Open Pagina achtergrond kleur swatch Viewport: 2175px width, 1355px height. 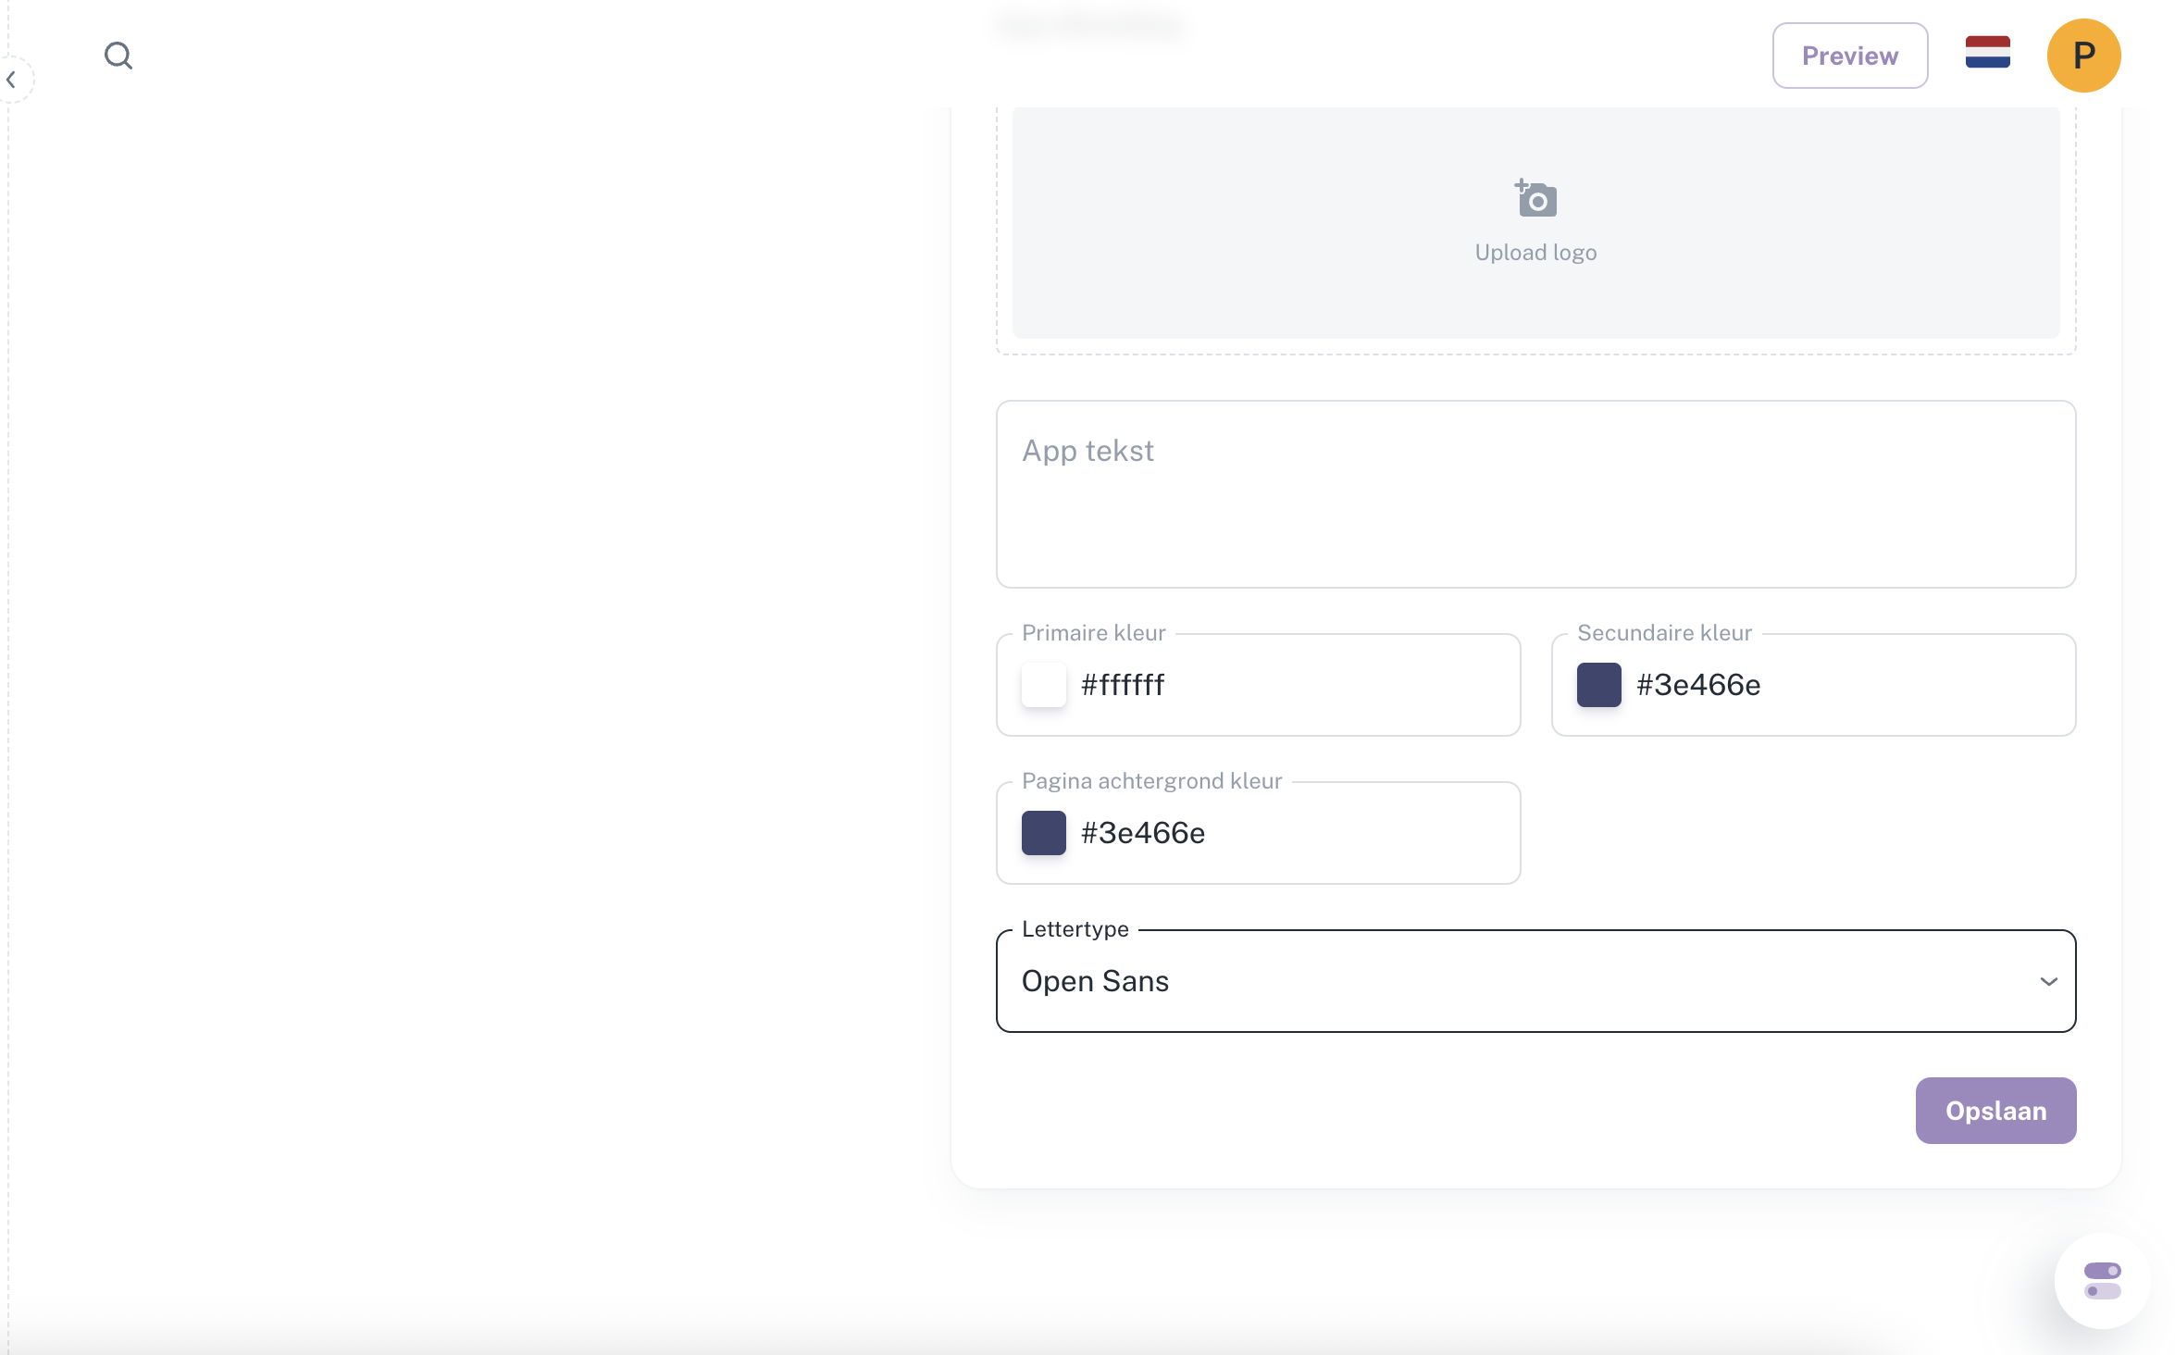point(1043,833)
